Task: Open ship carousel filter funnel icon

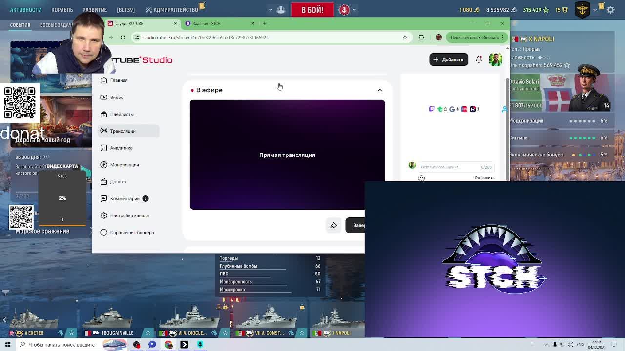Action: 5,293
